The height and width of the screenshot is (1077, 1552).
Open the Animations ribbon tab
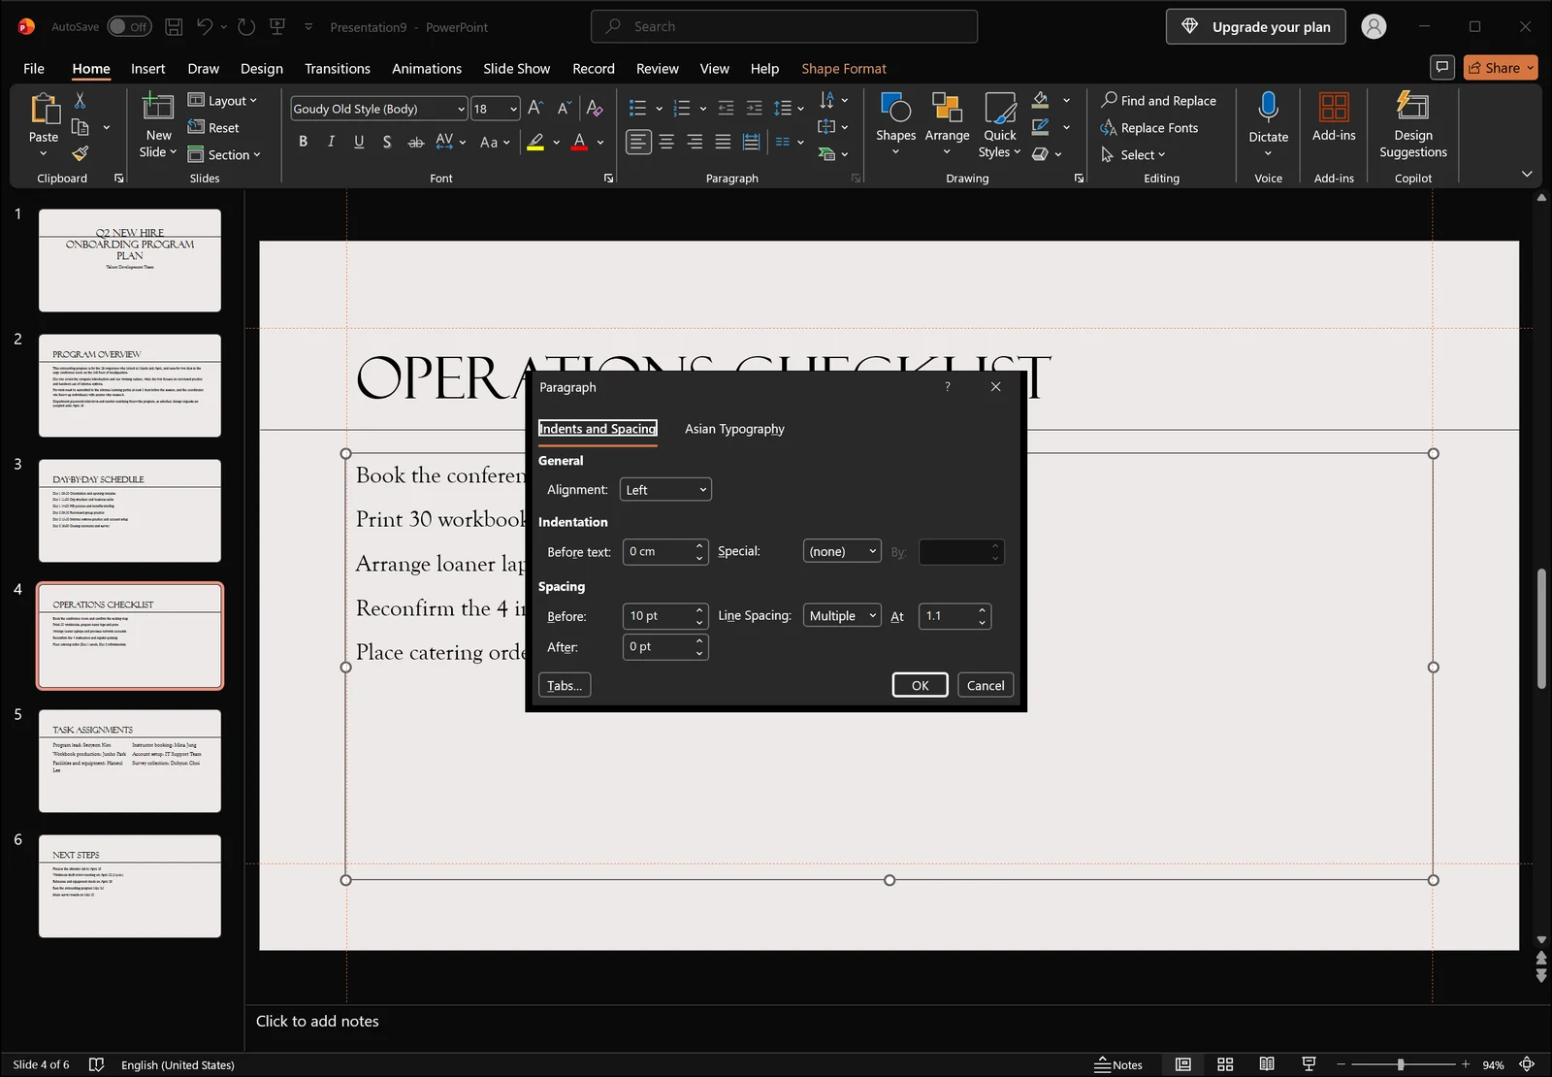pyautogui.click(x=427, y=68)
